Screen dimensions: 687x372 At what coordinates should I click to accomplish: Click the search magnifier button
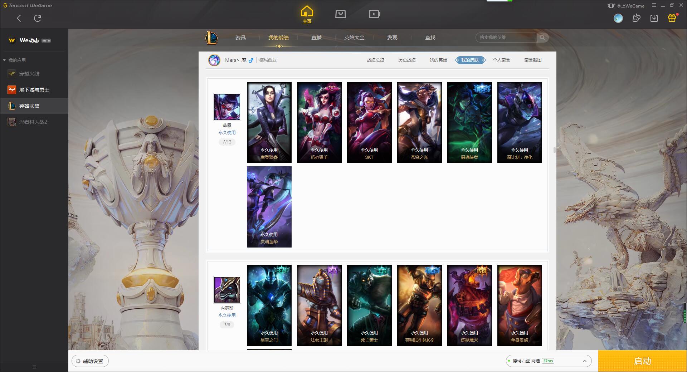tap(542, 38)
